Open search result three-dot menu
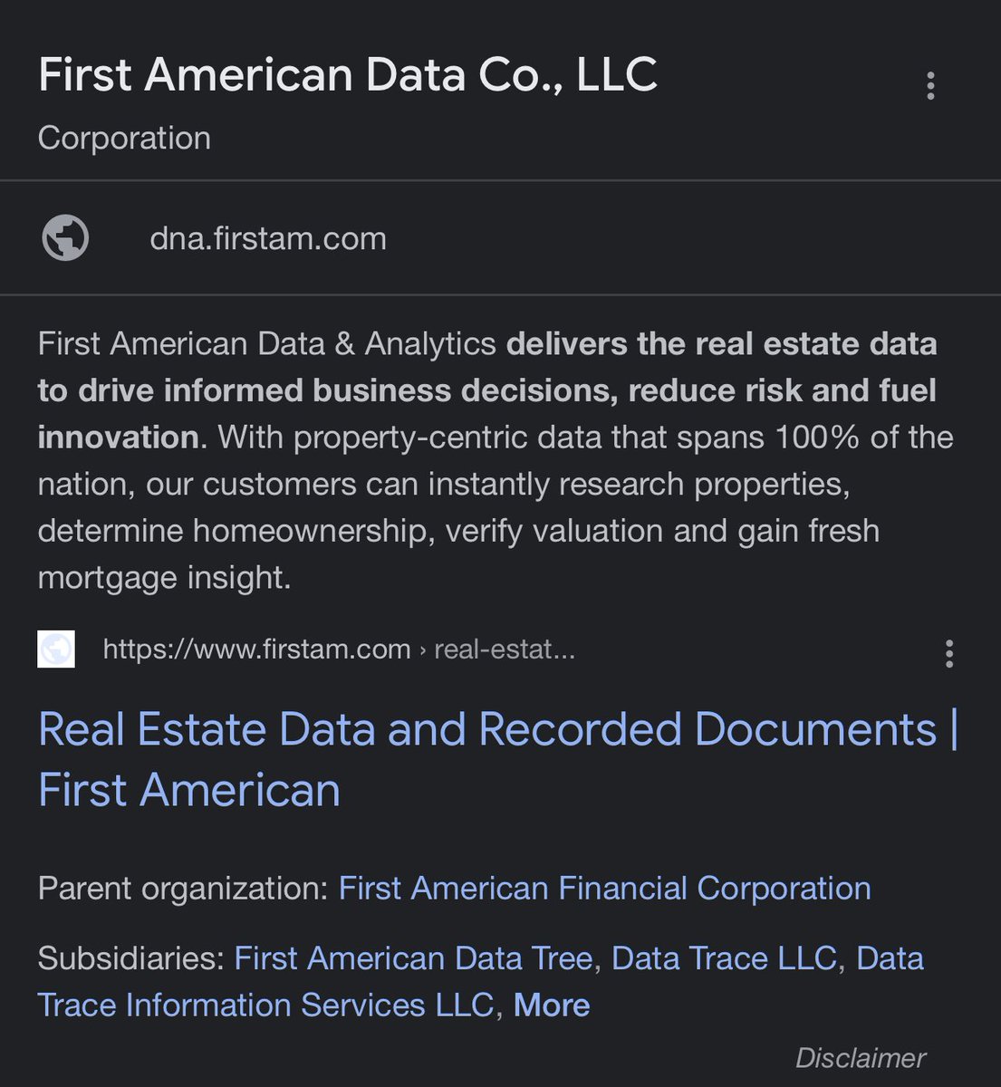Screen dimensions: 1001x1087 click(x=948, y=653)
